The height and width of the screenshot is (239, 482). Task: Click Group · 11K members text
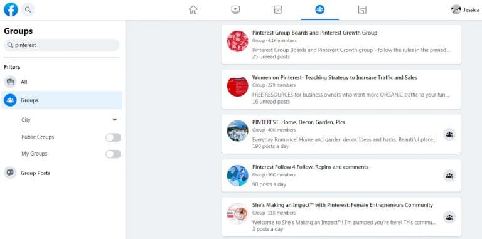(274, 213)
